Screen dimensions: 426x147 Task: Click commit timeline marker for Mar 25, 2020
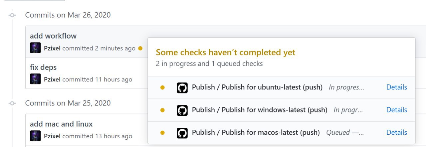pyautogui.click(x=12, y=103)
